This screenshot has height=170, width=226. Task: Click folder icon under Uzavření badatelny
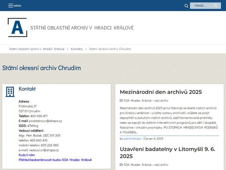coord(121,165)
